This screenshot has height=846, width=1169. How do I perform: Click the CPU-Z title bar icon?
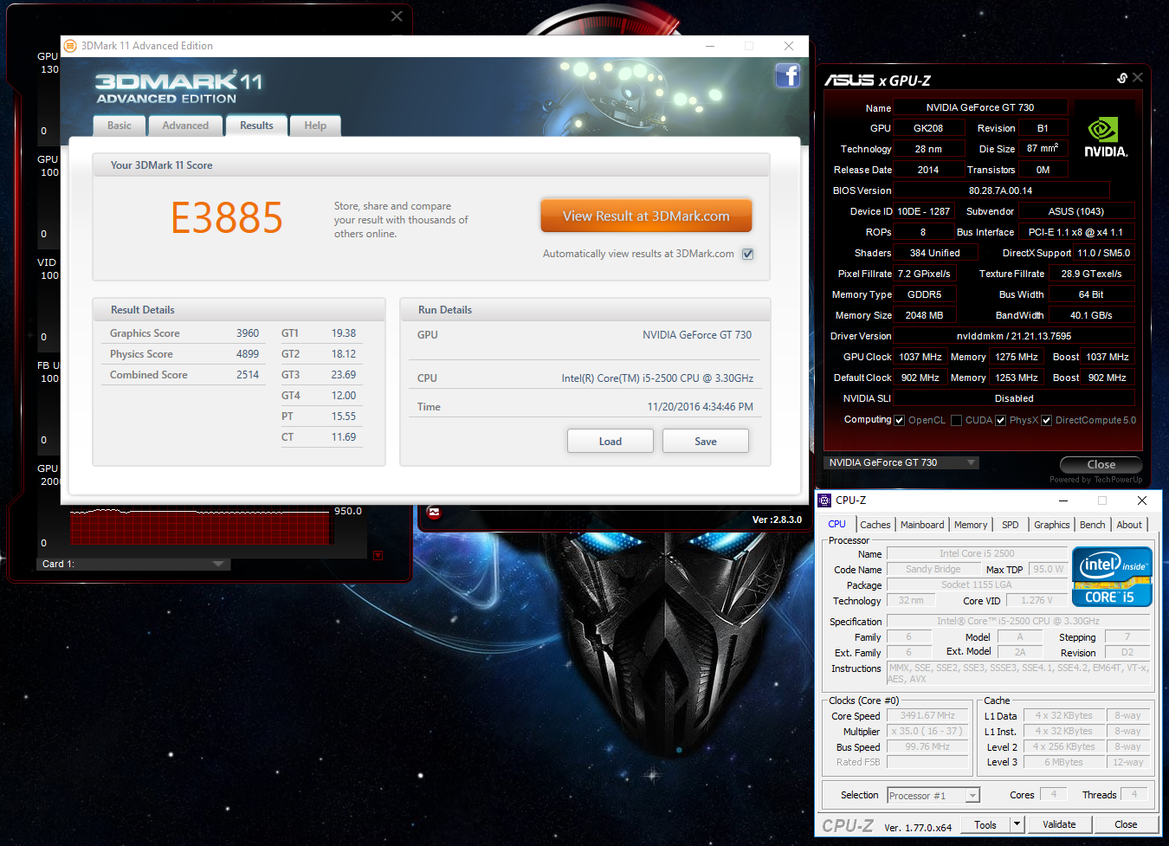click(825, 500)
